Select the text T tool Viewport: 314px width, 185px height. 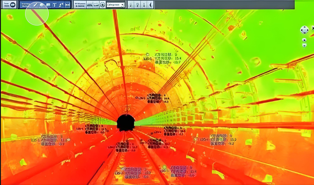[54, 5]
